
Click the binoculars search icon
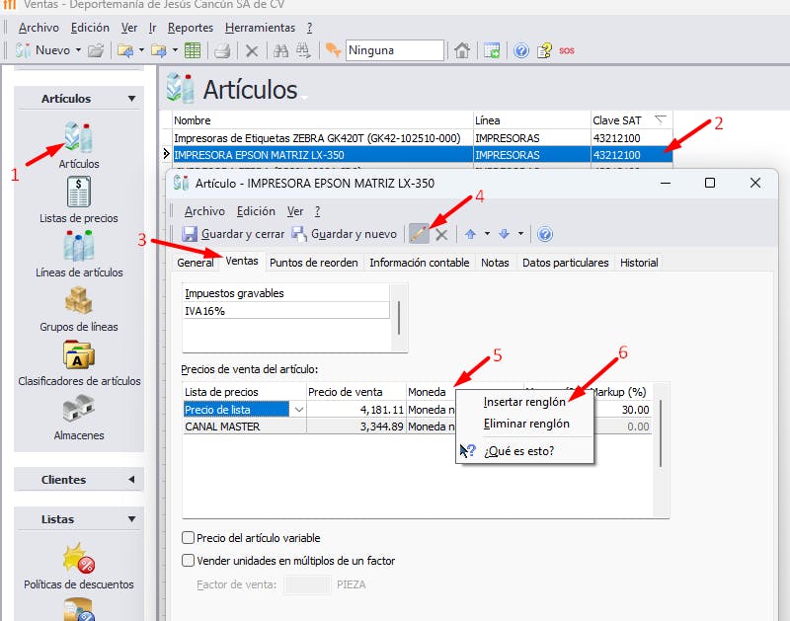280,50
